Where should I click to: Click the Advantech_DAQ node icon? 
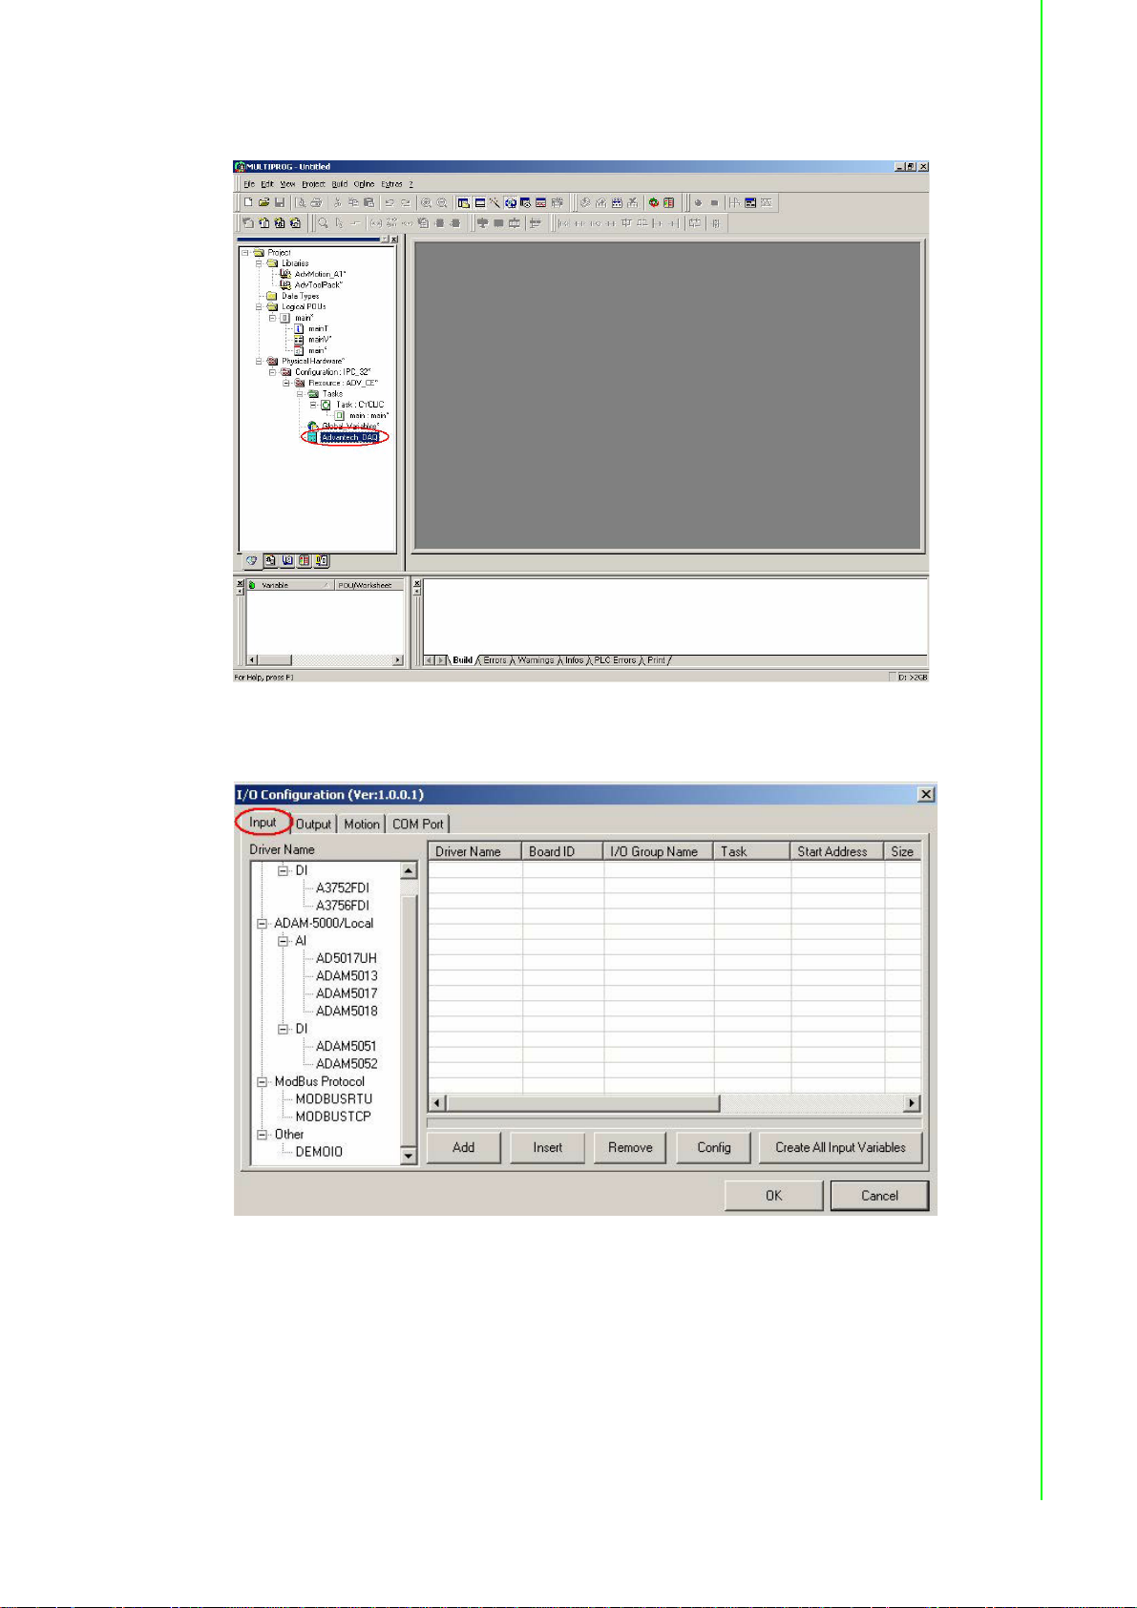tap(312, 437)
